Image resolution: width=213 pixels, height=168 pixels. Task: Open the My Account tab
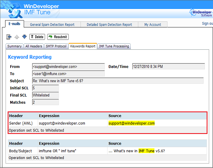(153, 25)
